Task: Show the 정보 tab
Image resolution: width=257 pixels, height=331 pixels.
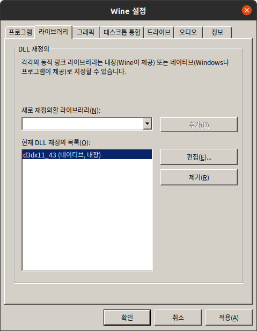Action: tap(217, 32)
